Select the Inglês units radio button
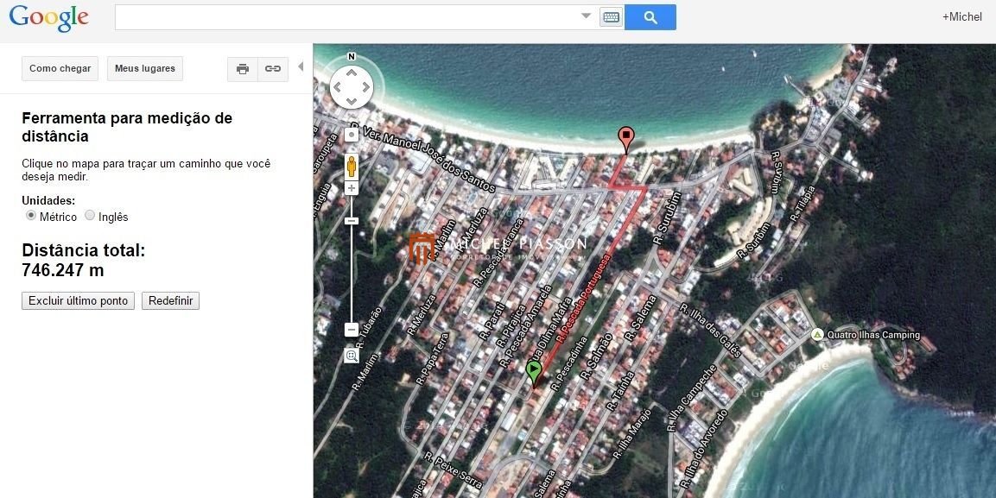Image resolution: width=996 pixels, height=498 pixels. tap(90, 216)
